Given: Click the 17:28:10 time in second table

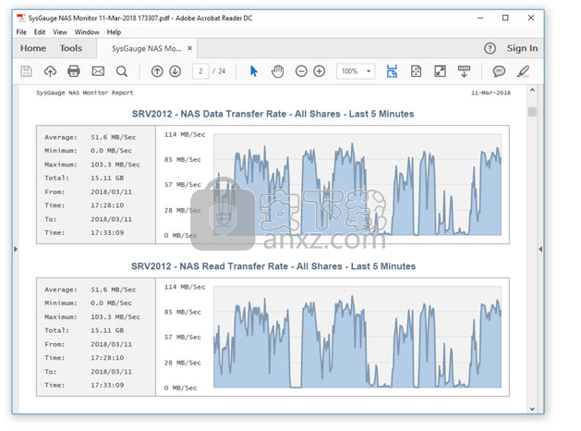Looking at the screenshot, I should (x=107, y=358).
